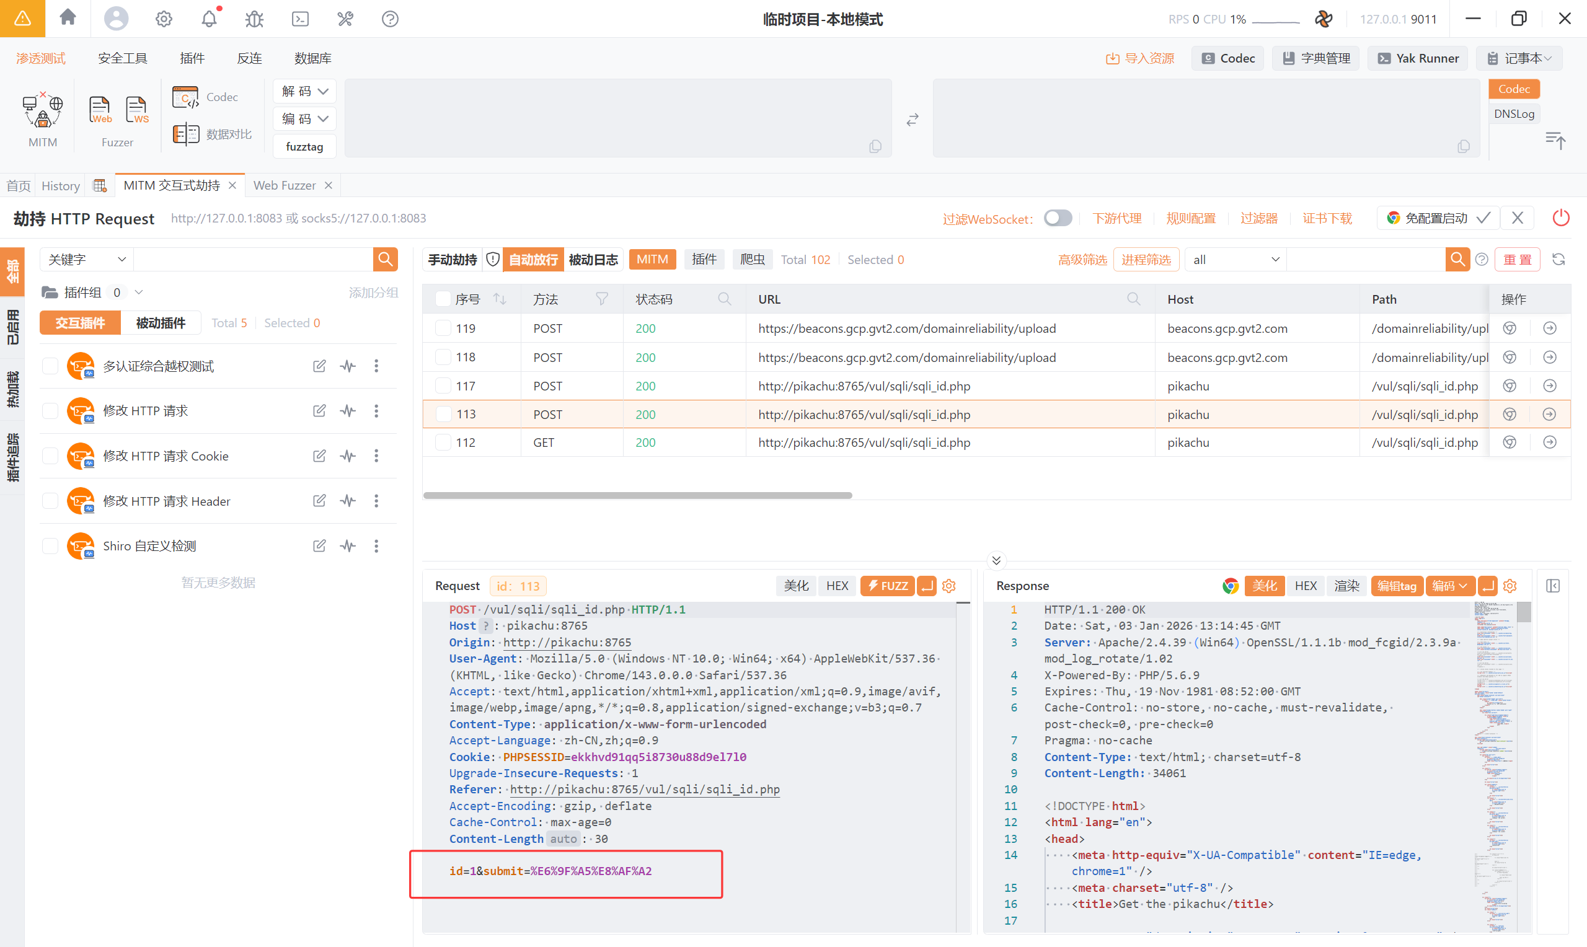Open the 安全工具 menu
Screen dimensions: 1587x947
(123, 58)
